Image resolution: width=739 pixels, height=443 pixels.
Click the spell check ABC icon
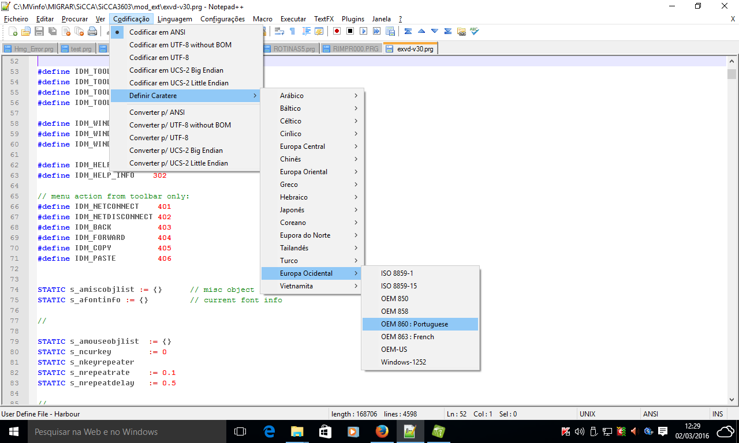coord(474,31)
